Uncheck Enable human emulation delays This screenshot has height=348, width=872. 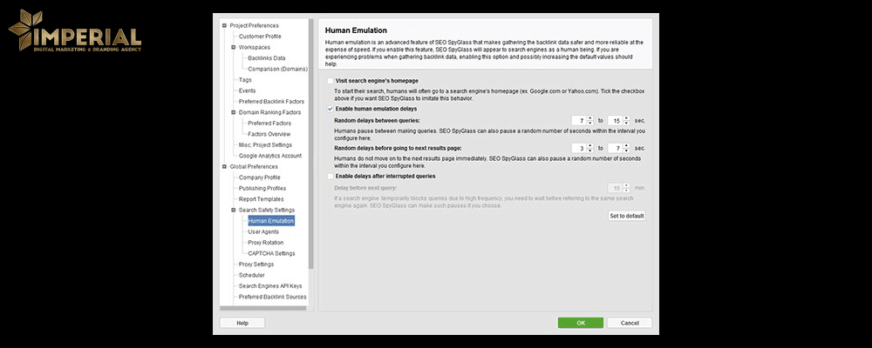[330, 109]
